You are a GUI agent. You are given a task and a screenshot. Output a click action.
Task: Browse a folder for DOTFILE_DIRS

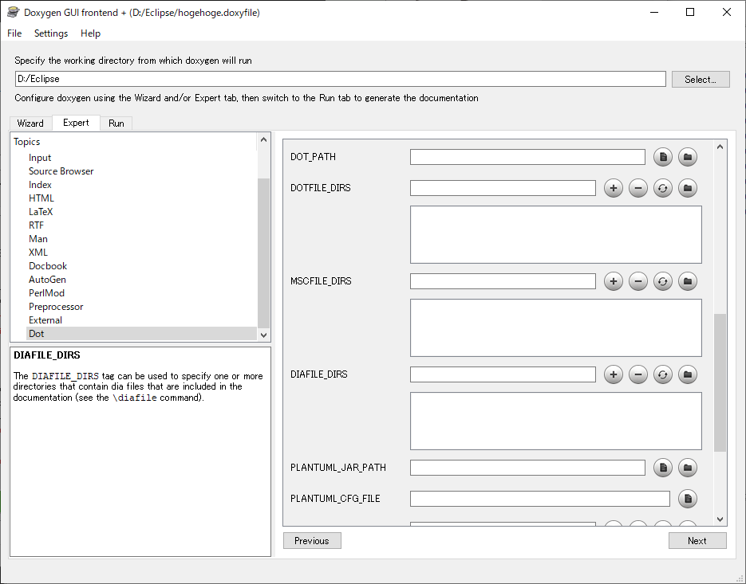(x=688, y=188)
